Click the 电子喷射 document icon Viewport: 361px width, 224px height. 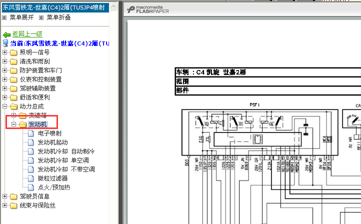pos(31,133)
